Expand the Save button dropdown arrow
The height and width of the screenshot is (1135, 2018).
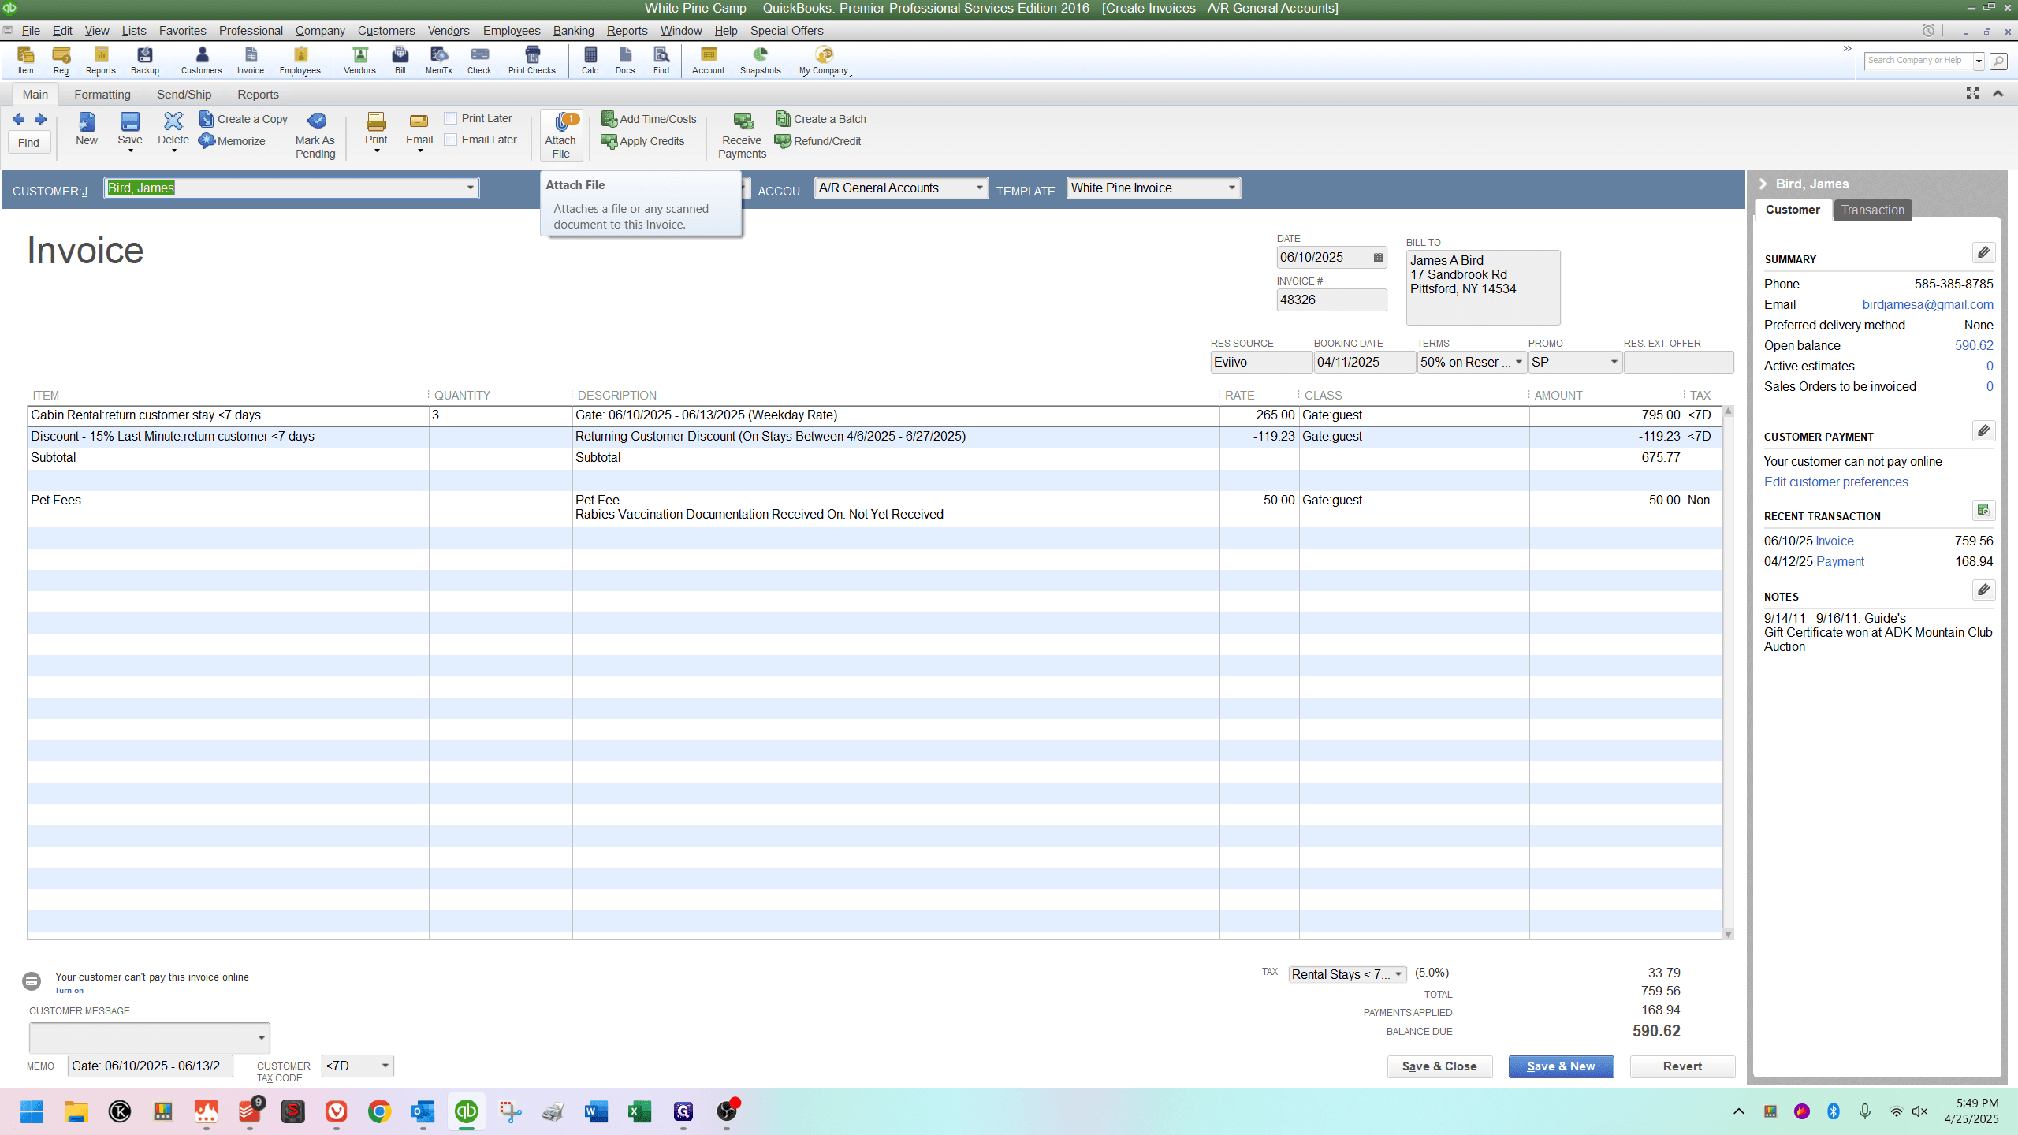(131, 151)
